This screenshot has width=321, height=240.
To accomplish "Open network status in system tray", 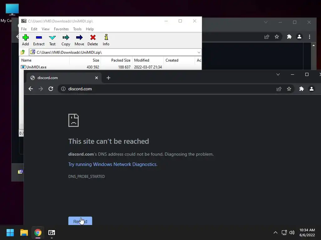I will tap(284, 232).
